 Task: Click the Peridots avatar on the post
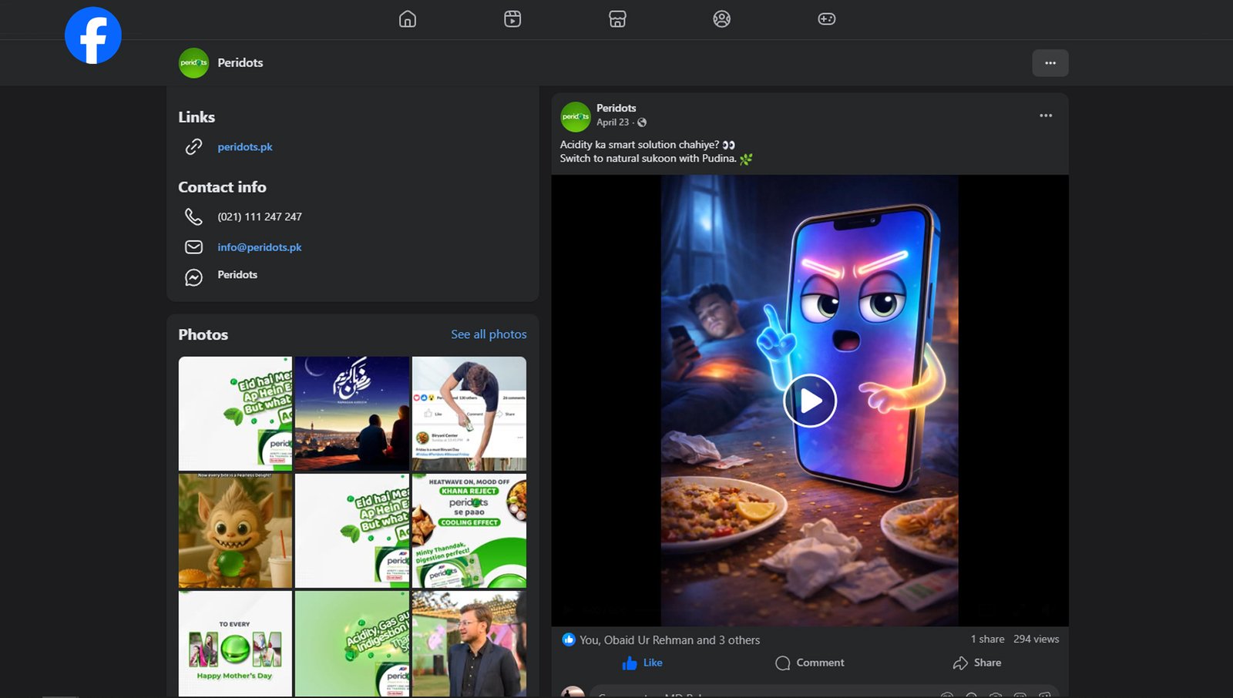(x=575, y=116)
